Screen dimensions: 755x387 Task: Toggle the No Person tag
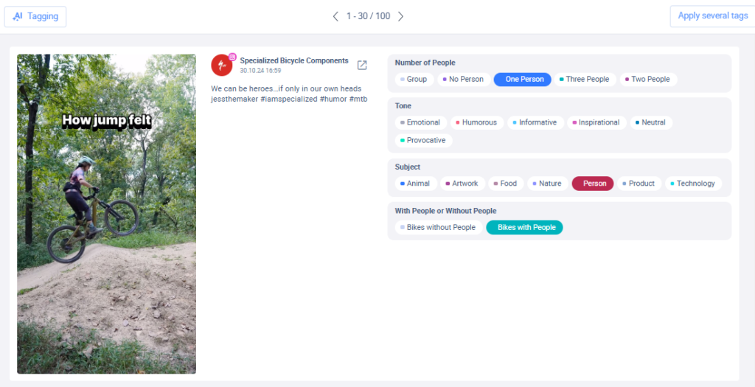(464, 80)
